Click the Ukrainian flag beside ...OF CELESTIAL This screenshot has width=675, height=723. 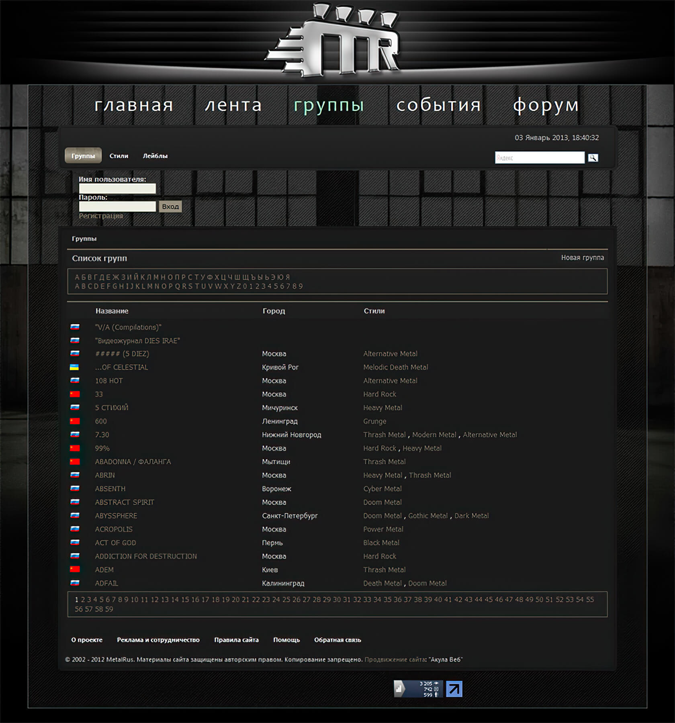(x=74, y=367)
